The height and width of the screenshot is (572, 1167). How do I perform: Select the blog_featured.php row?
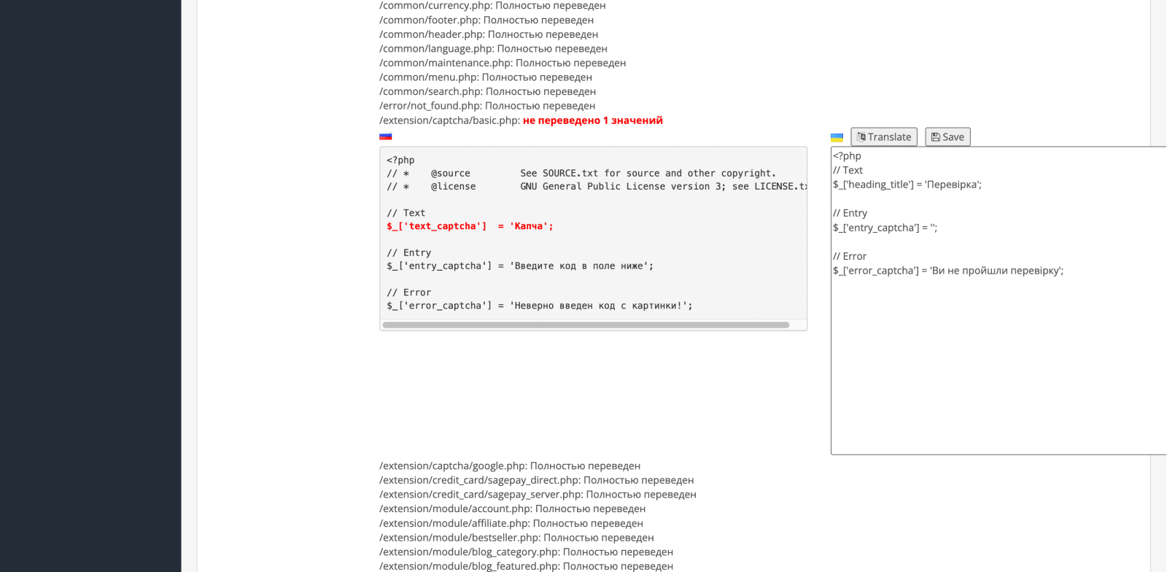point(526,566)
